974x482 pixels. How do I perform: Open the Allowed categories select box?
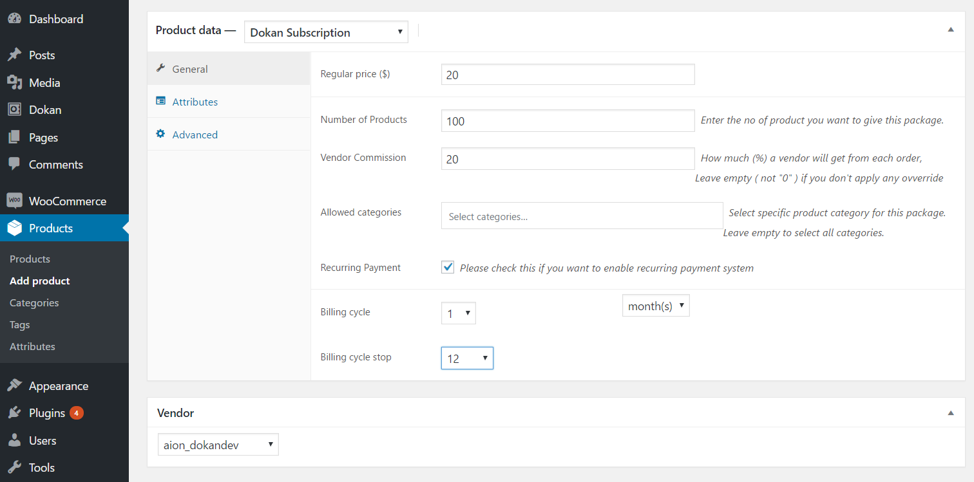(582, 216)
